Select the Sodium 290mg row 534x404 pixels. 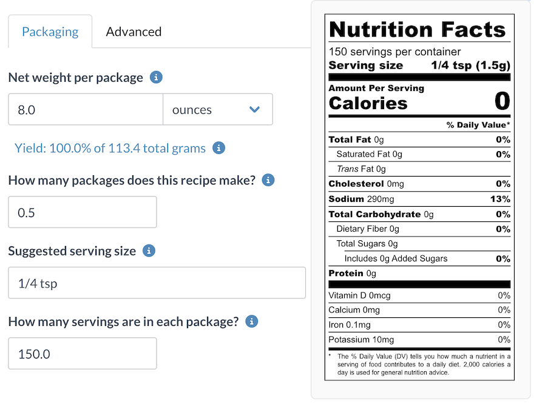point(419,199)
